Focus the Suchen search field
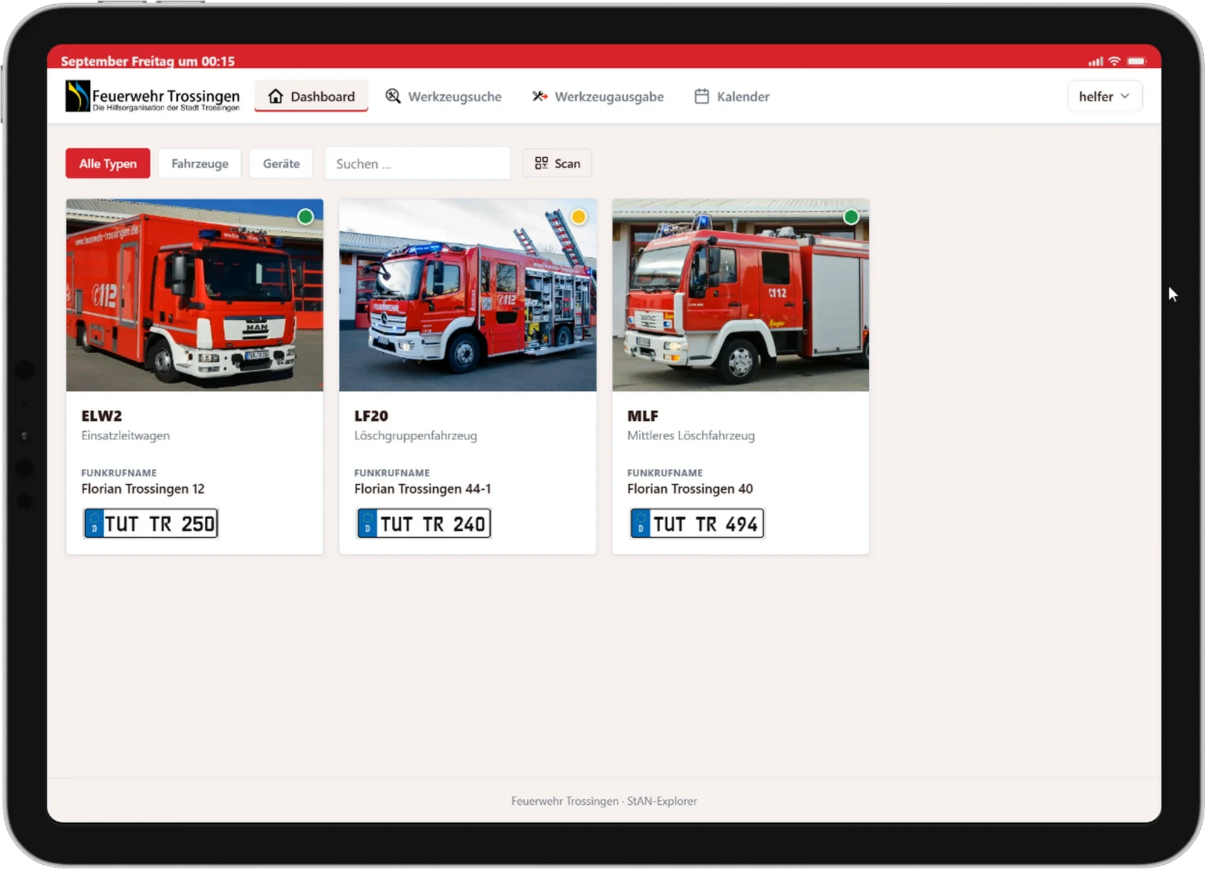The height and width of the screenshot is (869, 1205). pos(418,163)
